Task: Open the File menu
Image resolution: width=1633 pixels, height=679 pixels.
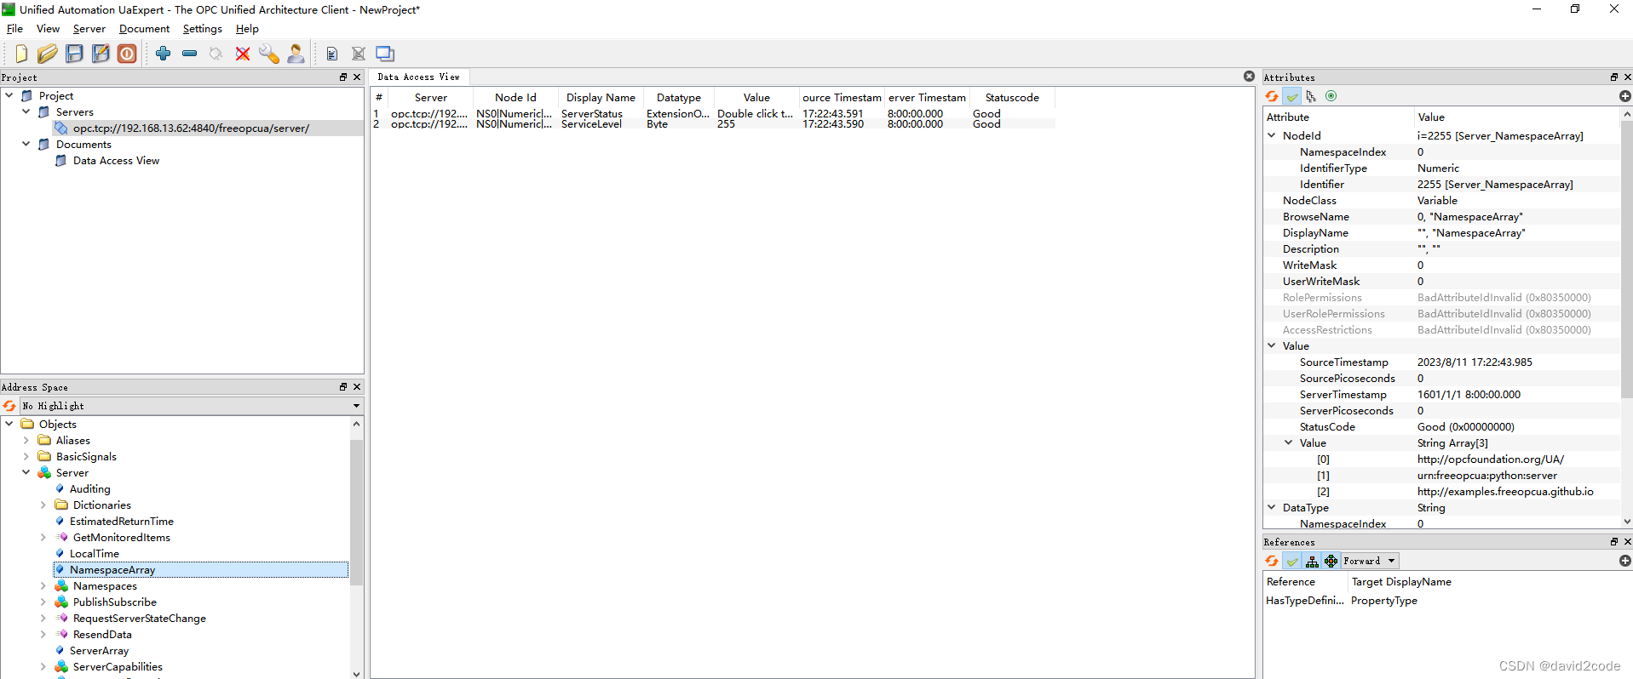Action: click(14, 29)
